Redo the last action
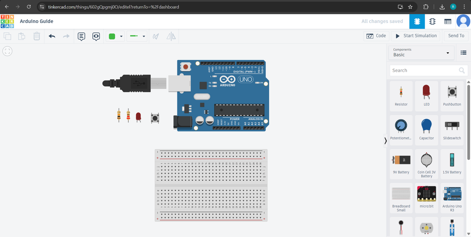This screenshot has height=237, width=471. click(66, 36)
